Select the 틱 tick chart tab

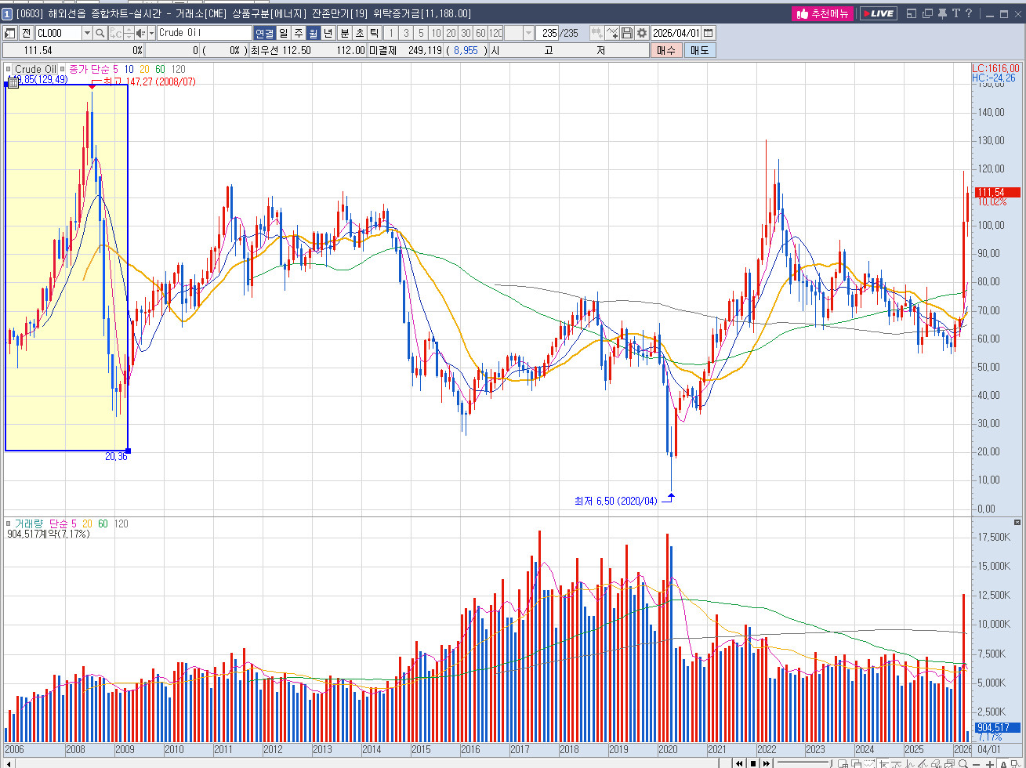[x=374, y=33]
